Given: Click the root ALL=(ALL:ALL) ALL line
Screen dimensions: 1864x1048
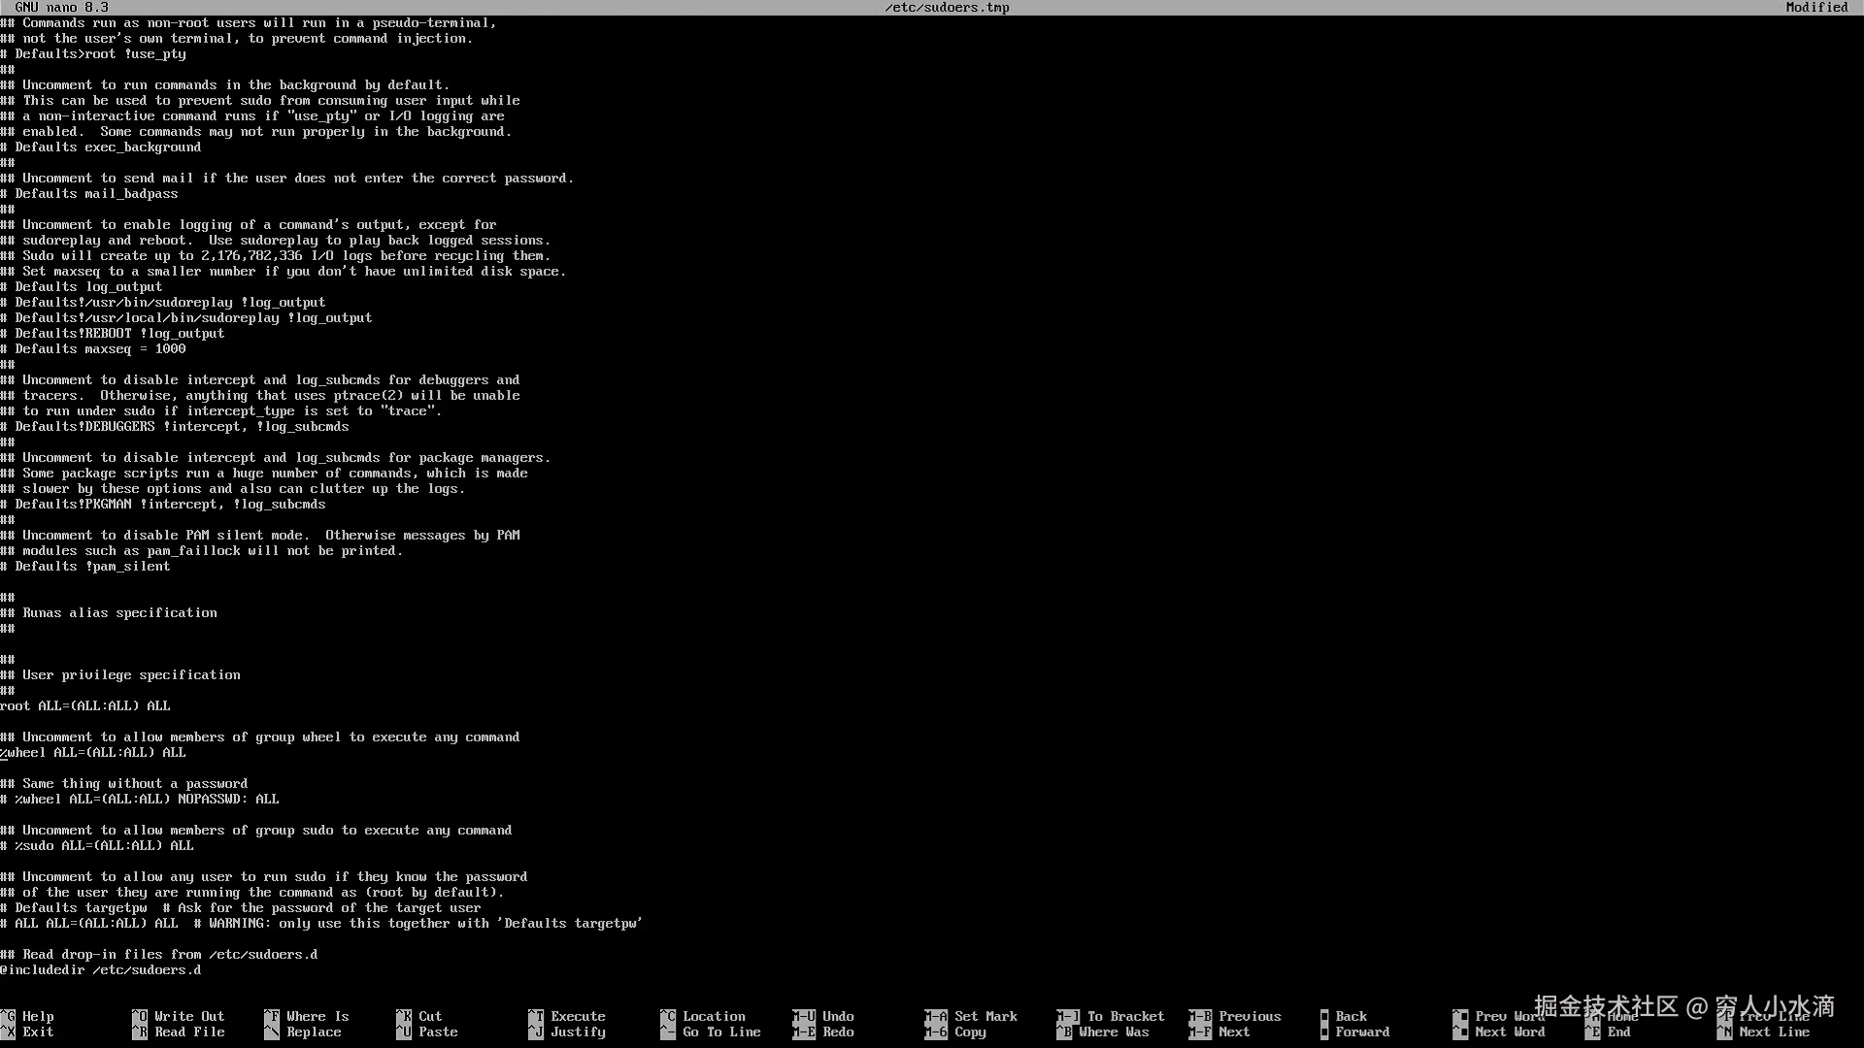Looking at the screenshot, I should click(x=85, y=705).
